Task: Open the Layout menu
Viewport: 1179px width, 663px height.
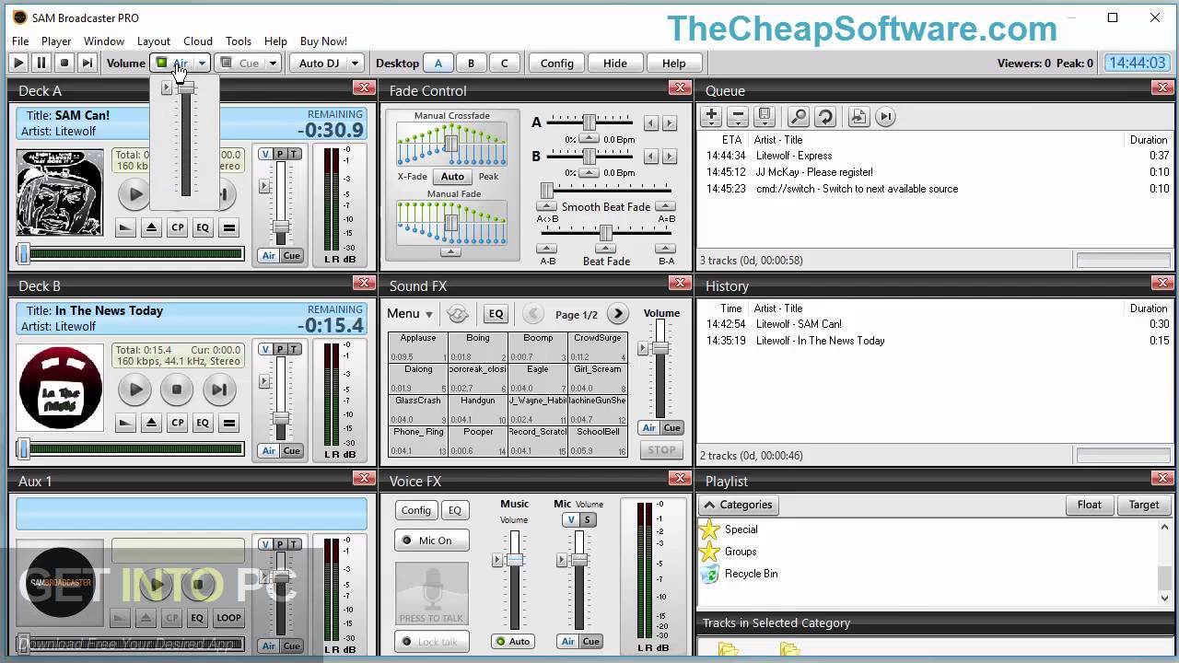Action: [x=154, y=41]
